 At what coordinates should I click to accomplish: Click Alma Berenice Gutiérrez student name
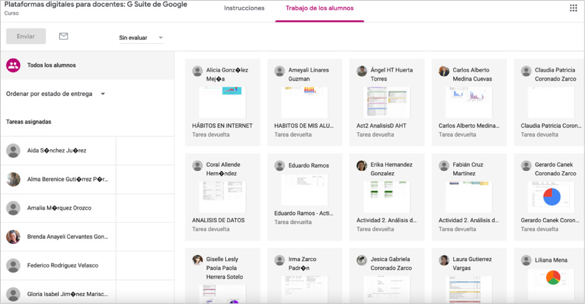67,180
